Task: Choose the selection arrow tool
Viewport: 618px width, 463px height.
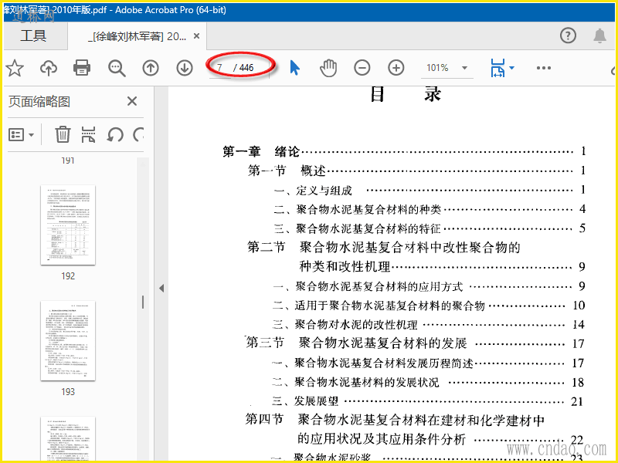Action: (295, 68)
